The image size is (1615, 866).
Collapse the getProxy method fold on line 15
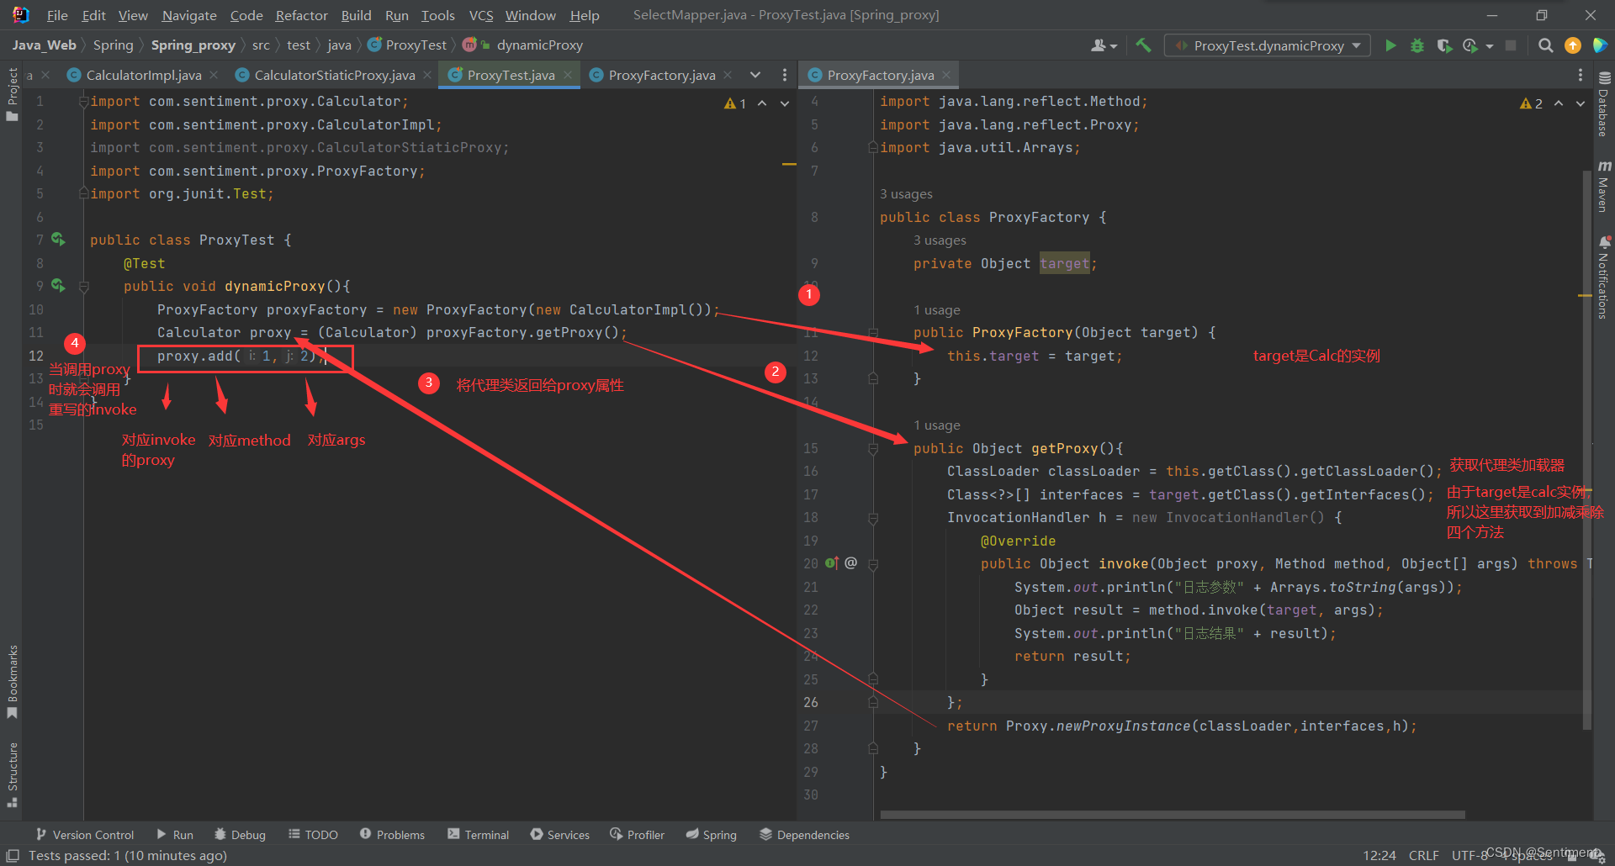click(x=873, y=449)
